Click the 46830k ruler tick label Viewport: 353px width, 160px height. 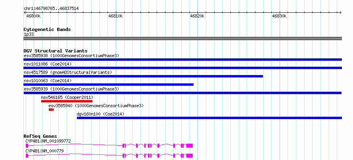point(279,16)
